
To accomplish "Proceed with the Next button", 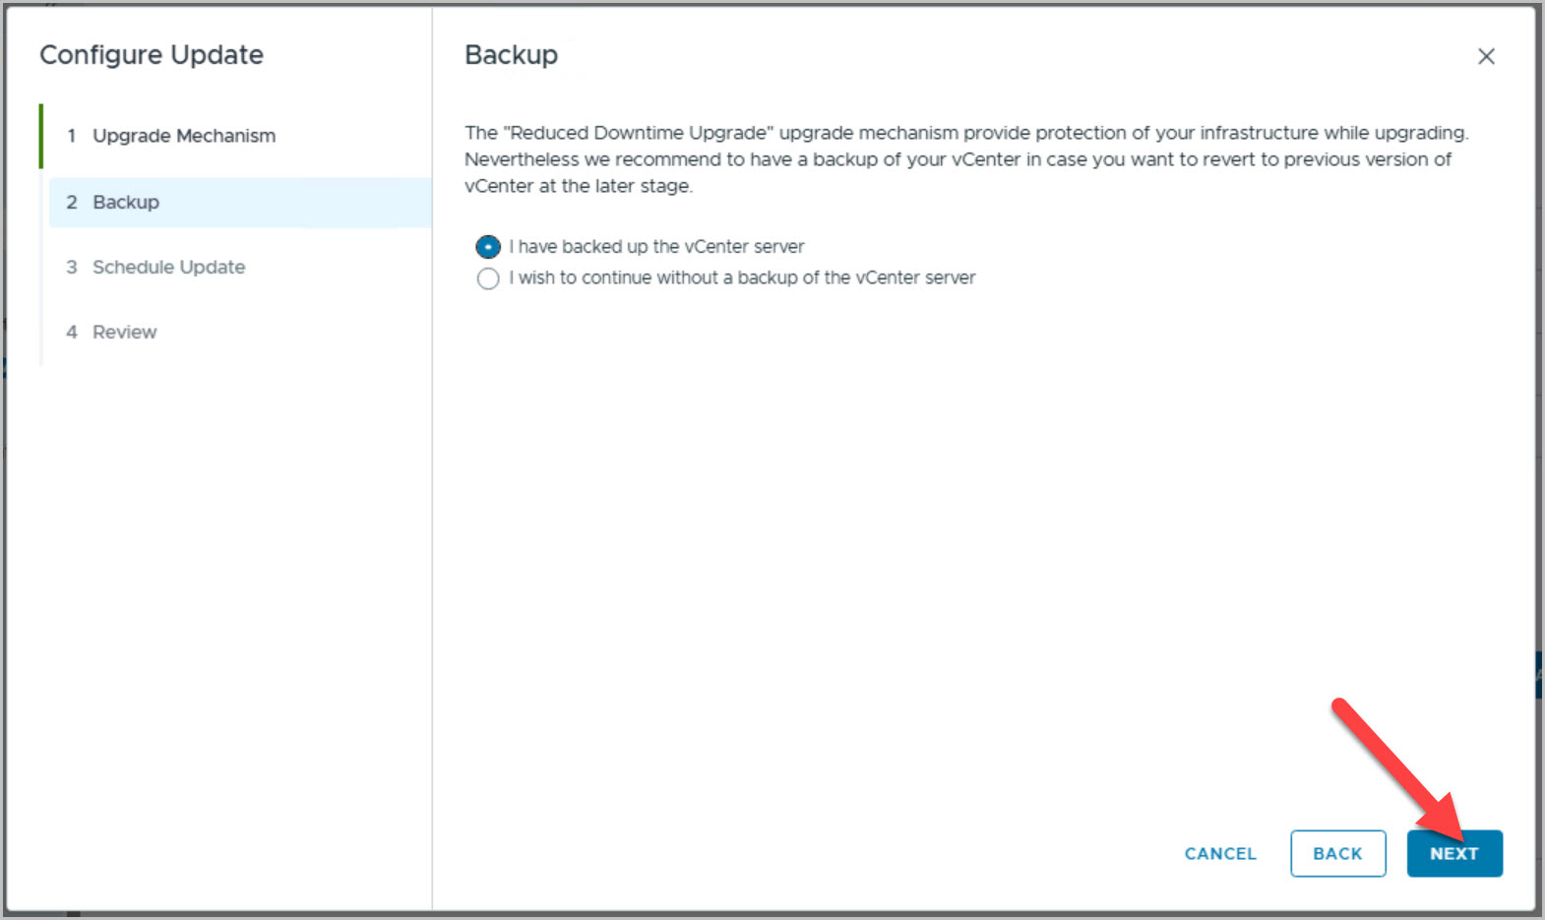I will pyautogui.click(x=1453, y=853).
